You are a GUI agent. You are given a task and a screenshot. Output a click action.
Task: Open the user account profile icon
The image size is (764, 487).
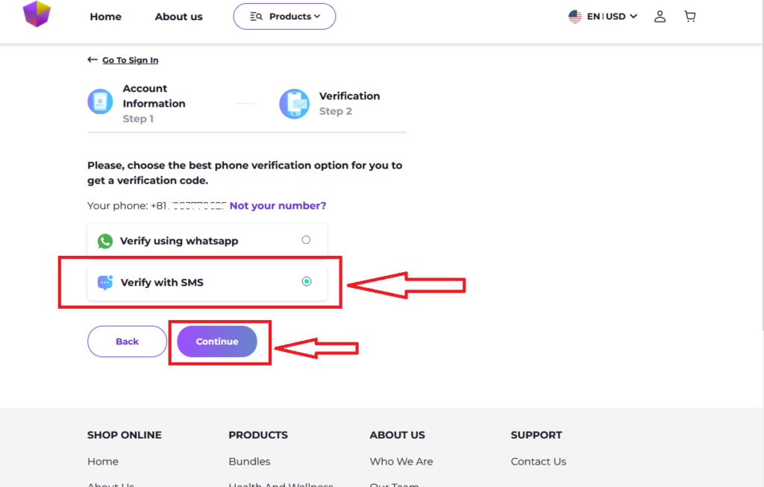[660, 16]
